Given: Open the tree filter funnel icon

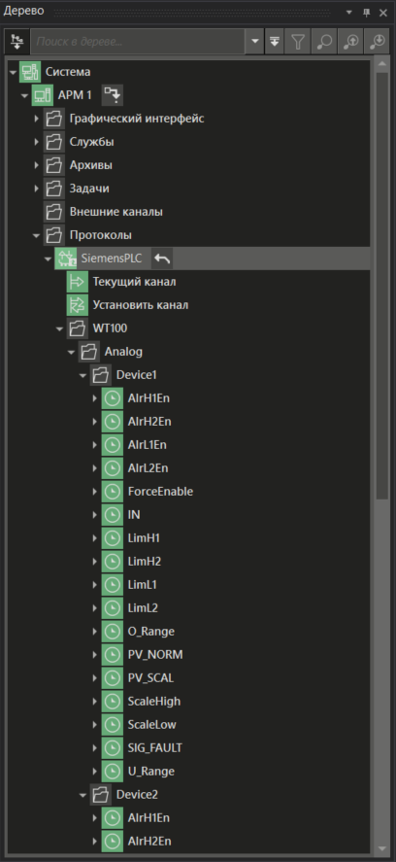Looking at the screenshot, I should coord(298,43).
